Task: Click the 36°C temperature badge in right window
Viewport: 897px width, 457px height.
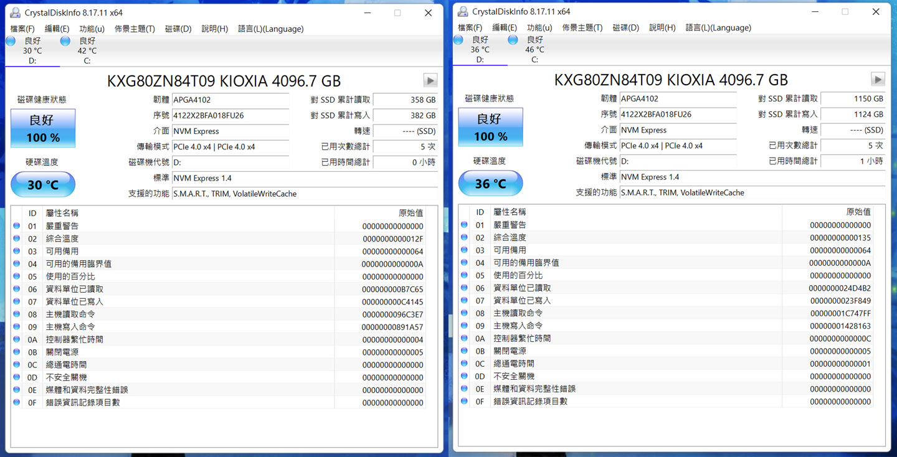Action: [490, 183]
